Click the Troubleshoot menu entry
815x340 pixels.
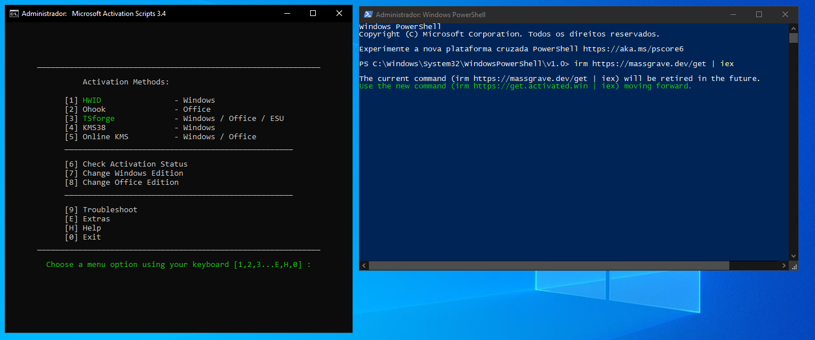110,210
